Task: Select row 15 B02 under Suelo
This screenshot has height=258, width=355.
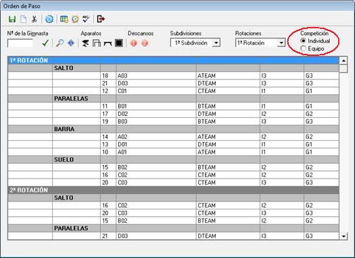Action: point(173,167)
